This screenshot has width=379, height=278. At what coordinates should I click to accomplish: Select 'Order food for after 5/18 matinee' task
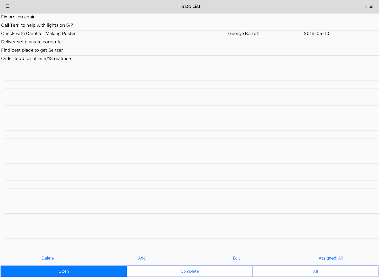tap(189, 59)
